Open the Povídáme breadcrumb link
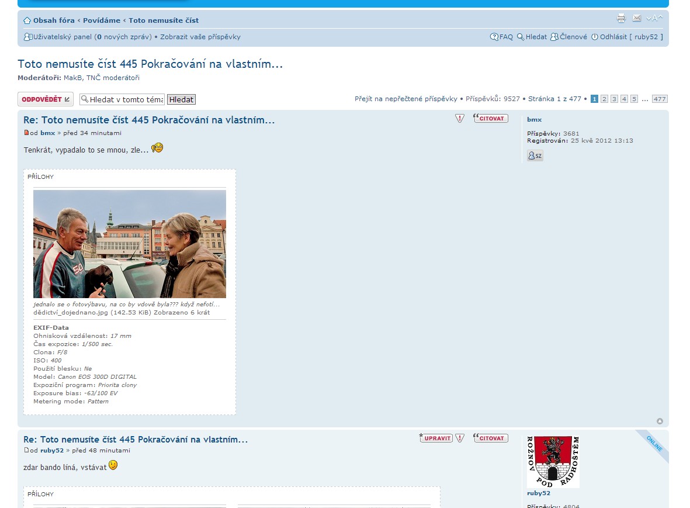Image resolution: width=690 pixels, height=508 pixels. (102, 20)
